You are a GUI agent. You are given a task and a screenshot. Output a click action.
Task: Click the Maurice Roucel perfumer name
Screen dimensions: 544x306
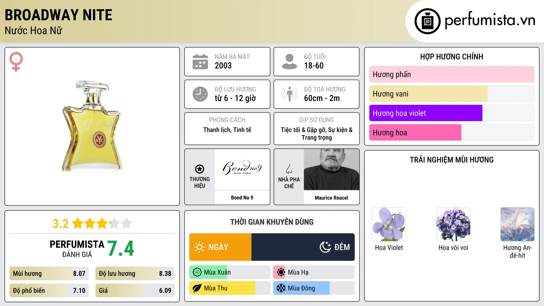[331, 198]
